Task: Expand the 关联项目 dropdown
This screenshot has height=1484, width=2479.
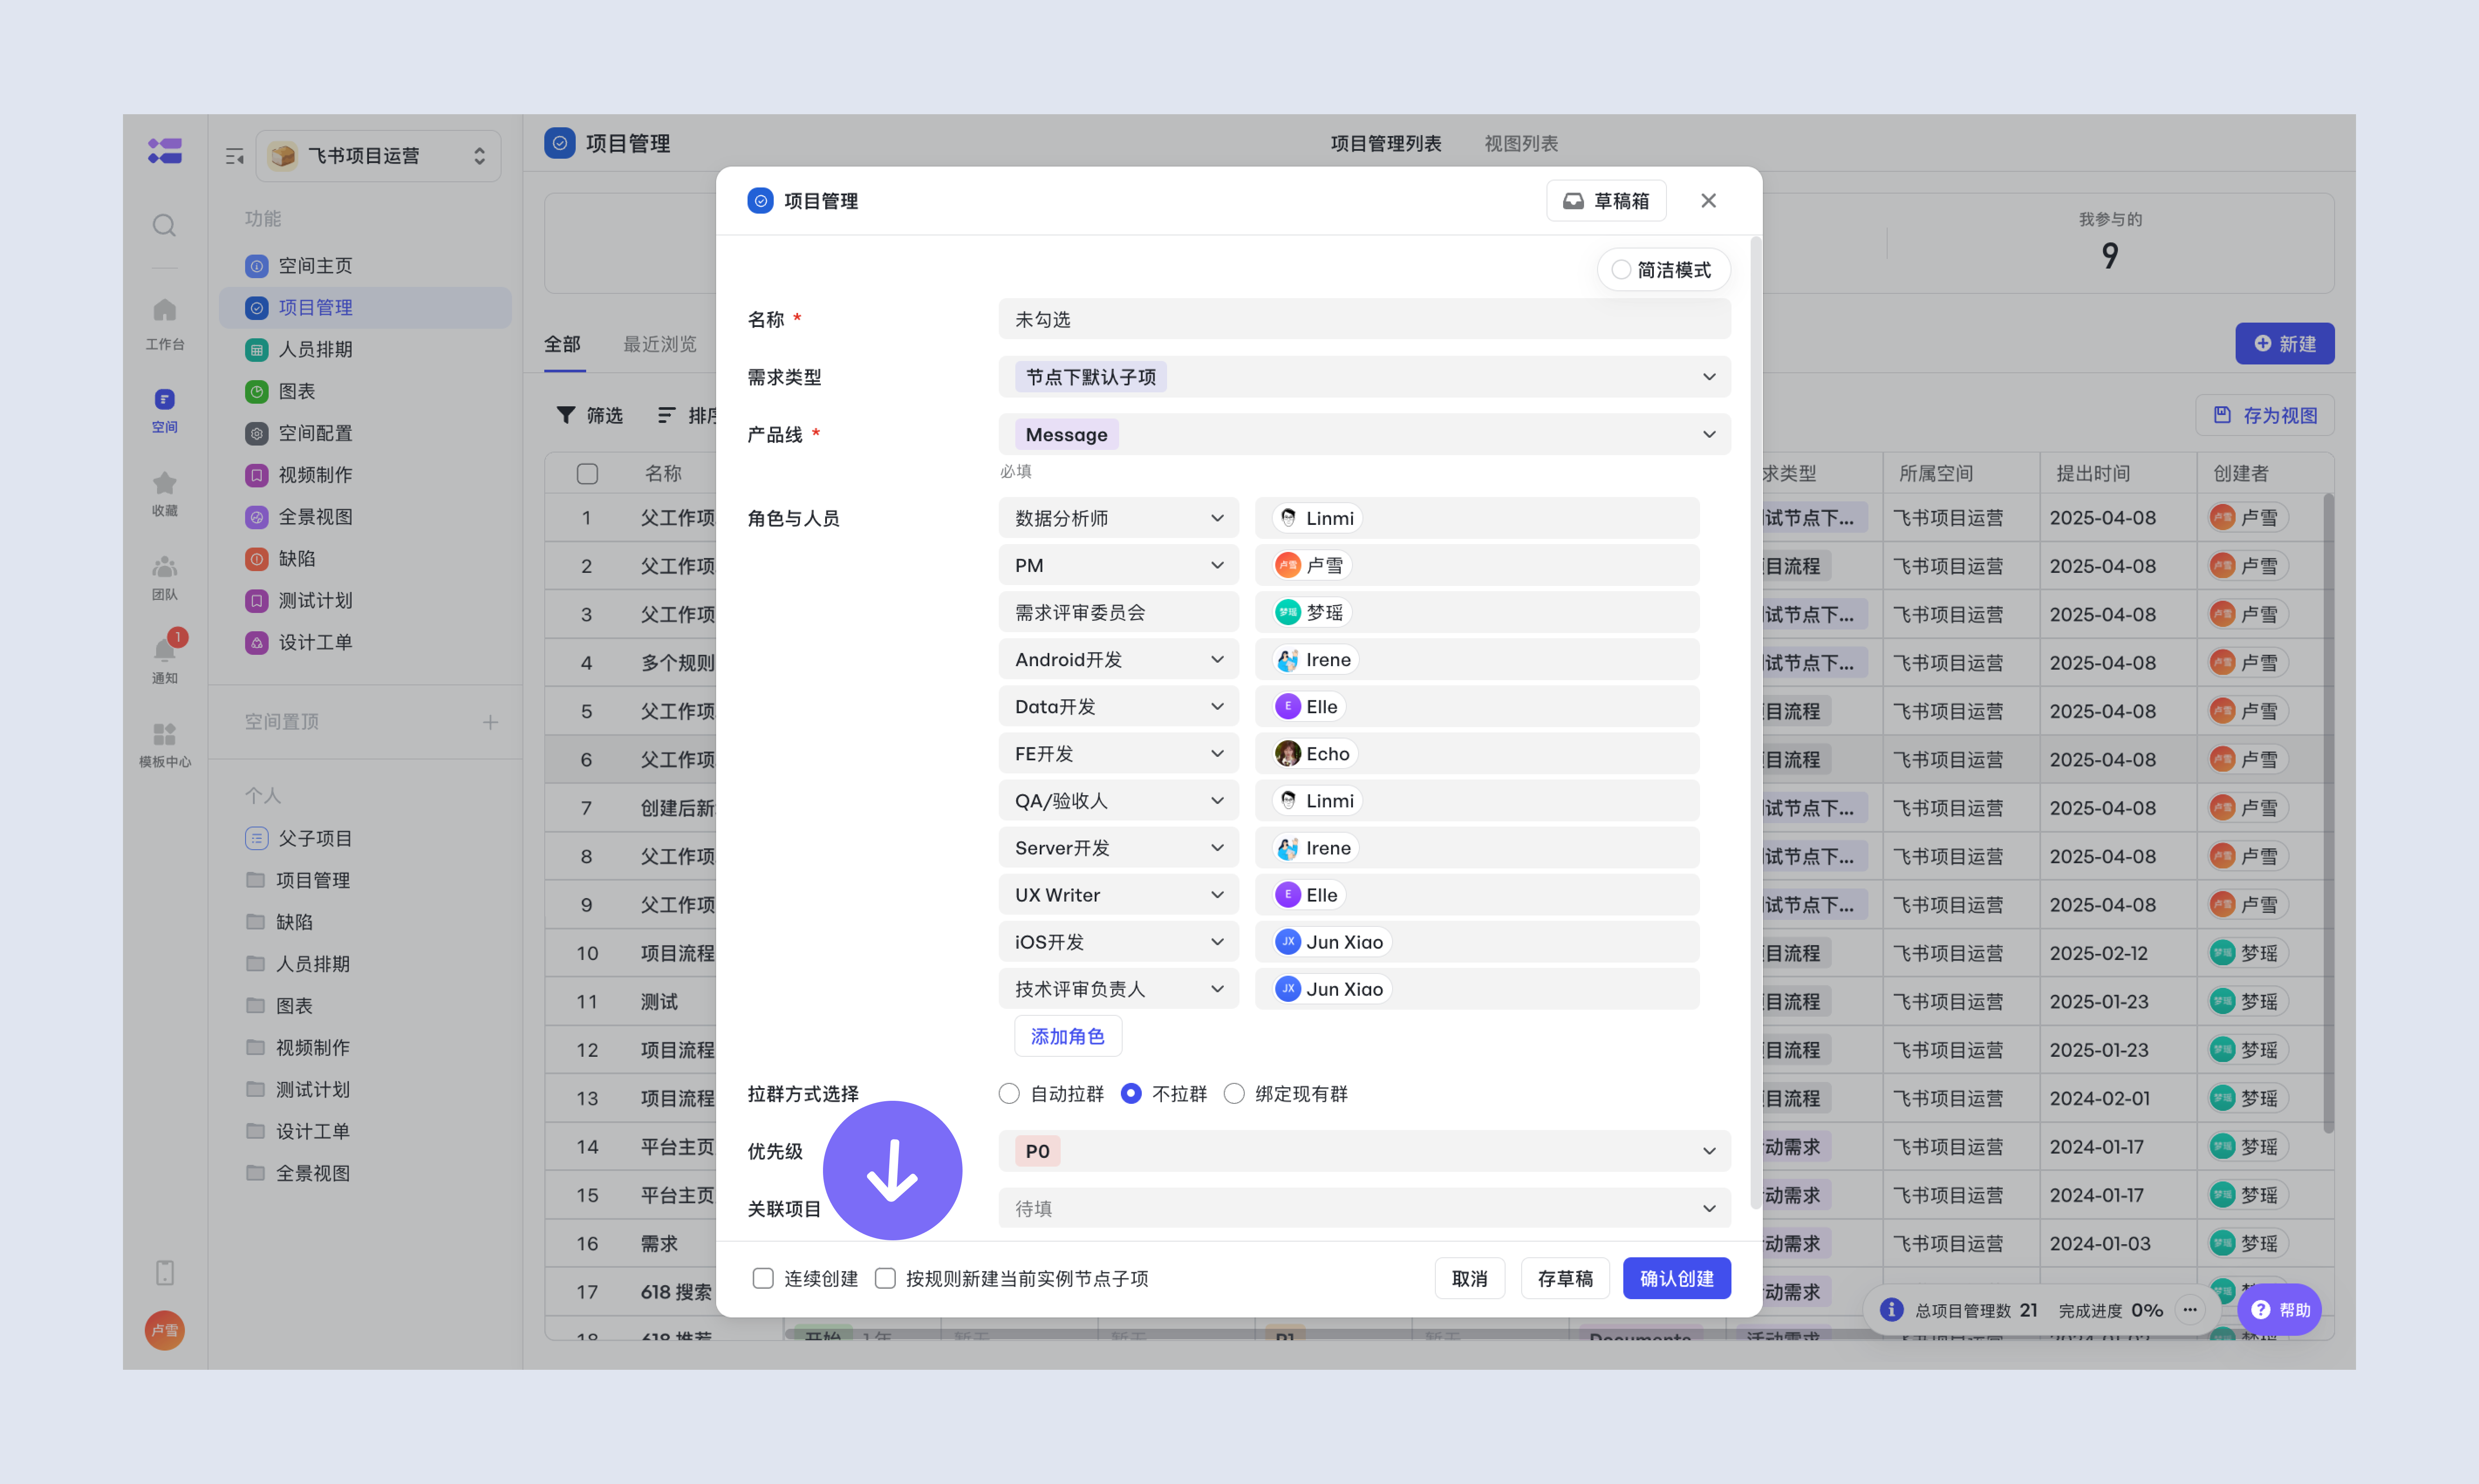Action: point(1365,1208)
